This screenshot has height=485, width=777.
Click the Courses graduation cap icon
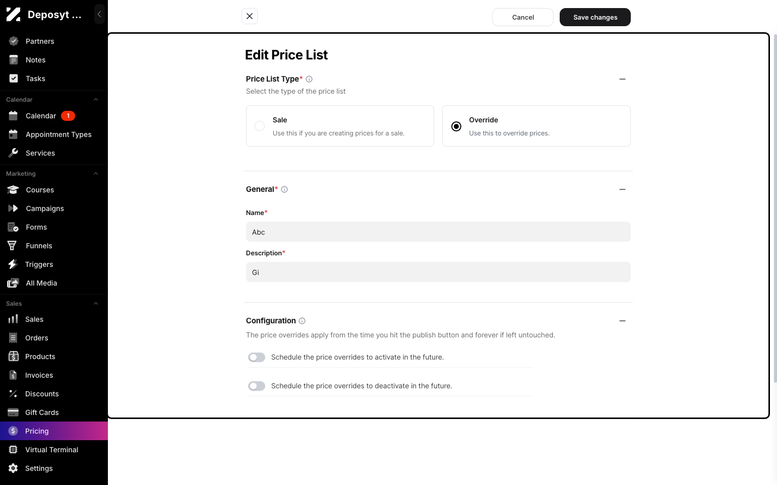tap(13, 190)
